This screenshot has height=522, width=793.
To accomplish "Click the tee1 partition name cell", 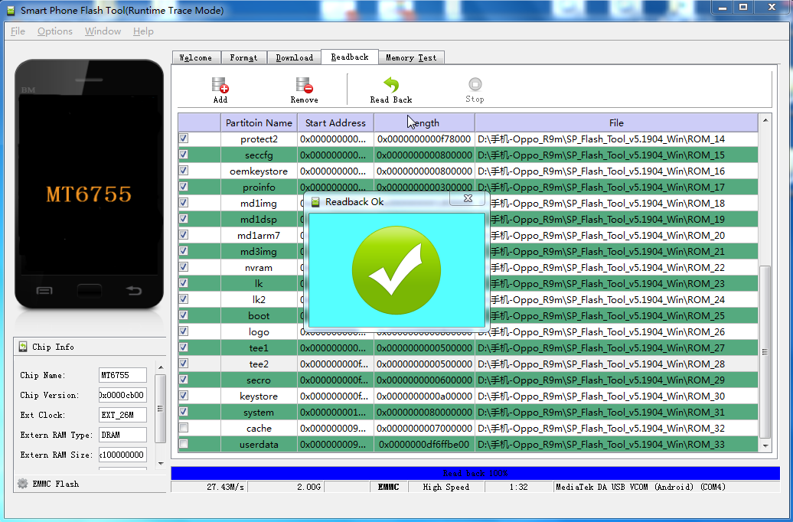I will [x=259, y=348].
